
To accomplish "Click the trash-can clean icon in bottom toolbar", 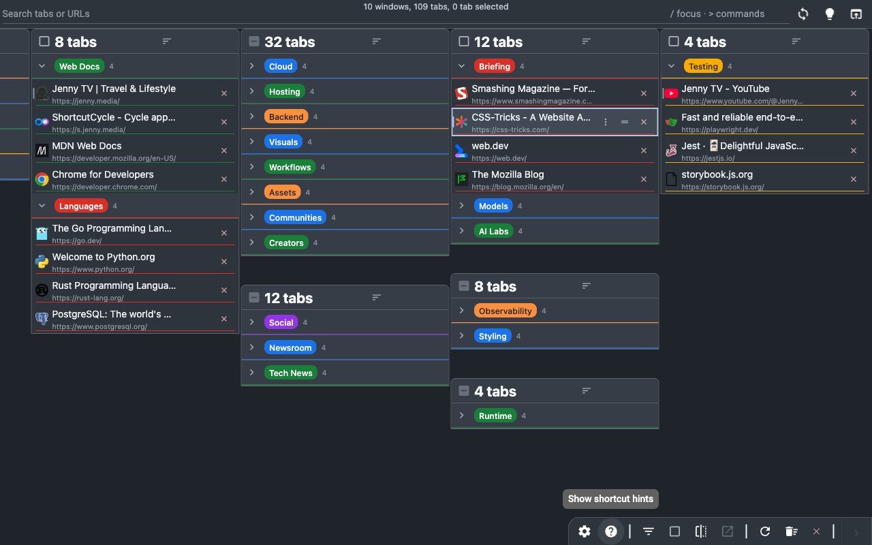I will point(791,531).
